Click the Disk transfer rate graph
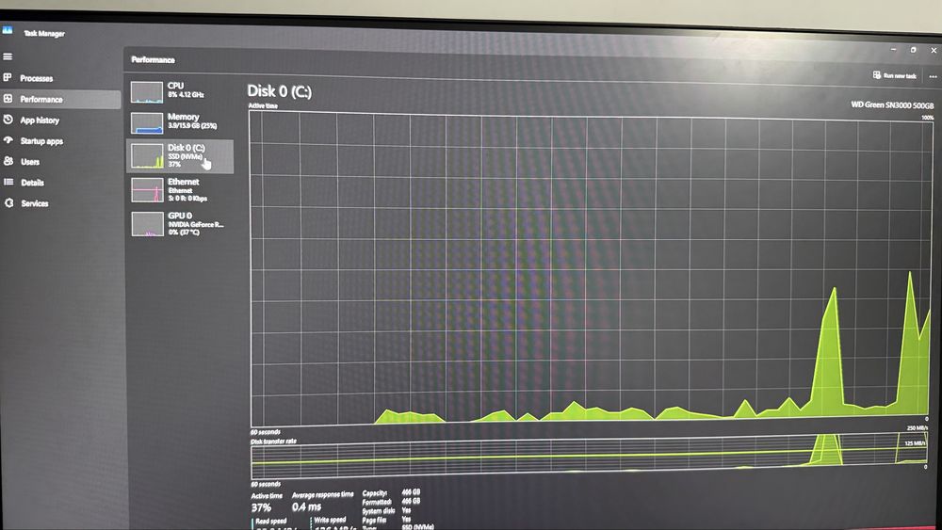Viewport: 942px width, 530px height. 589,456
